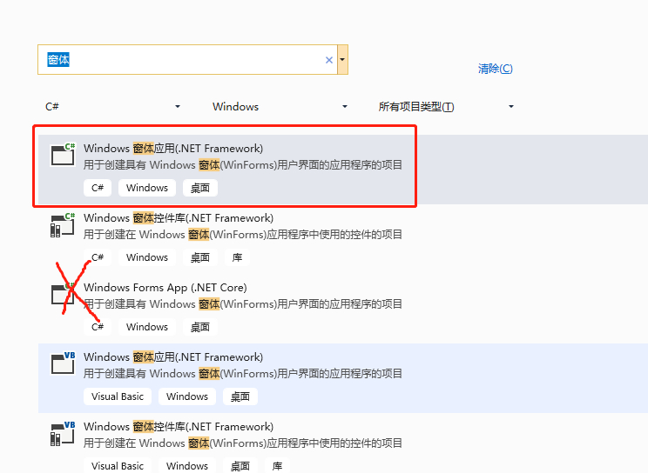
Task: Click the VB Windows 窗体控件库 template icon
Action: pyautogui.click(x=63, y=433)
